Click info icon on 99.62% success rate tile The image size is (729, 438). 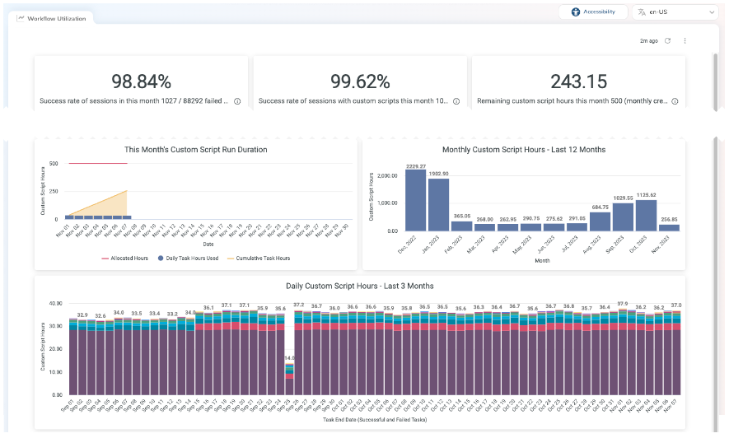tap(456, 101)
